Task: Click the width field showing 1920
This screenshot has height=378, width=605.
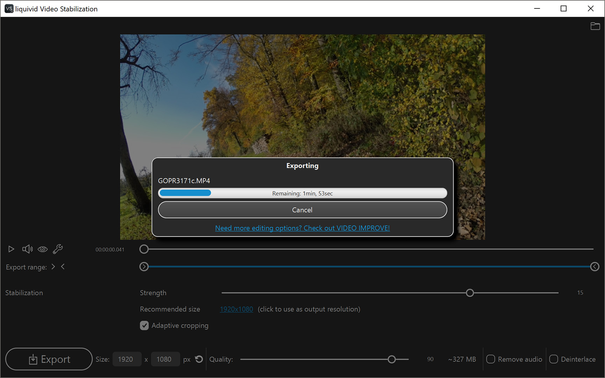Action: pos(127,359)
